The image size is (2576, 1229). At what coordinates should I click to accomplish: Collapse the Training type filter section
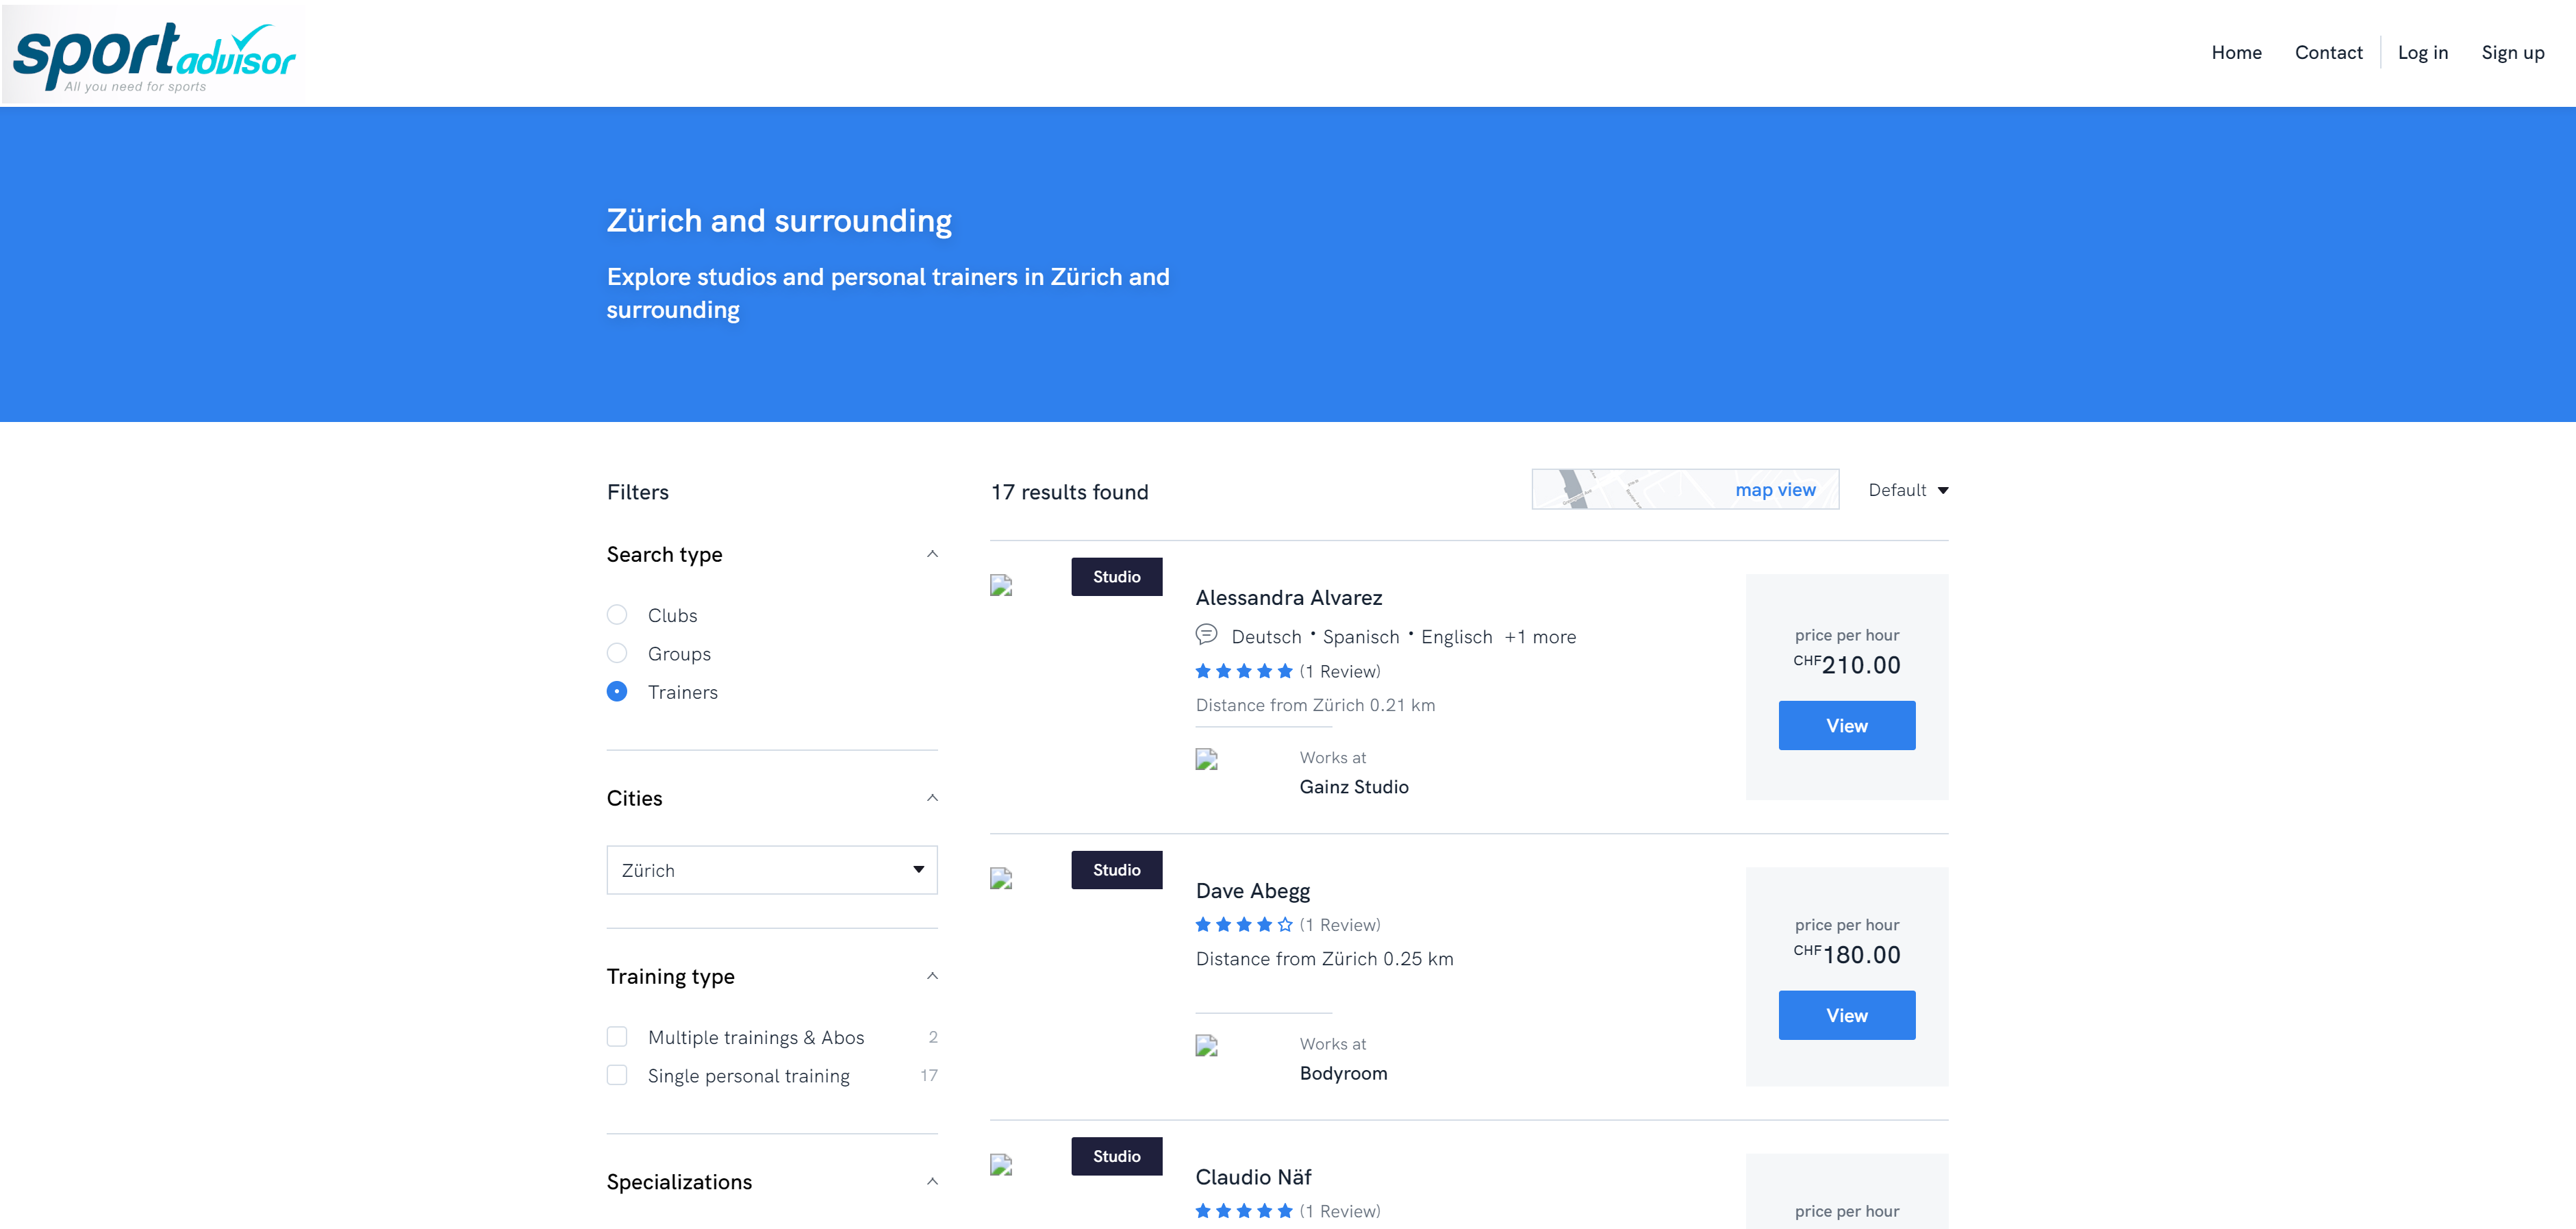tap(932, 976)
